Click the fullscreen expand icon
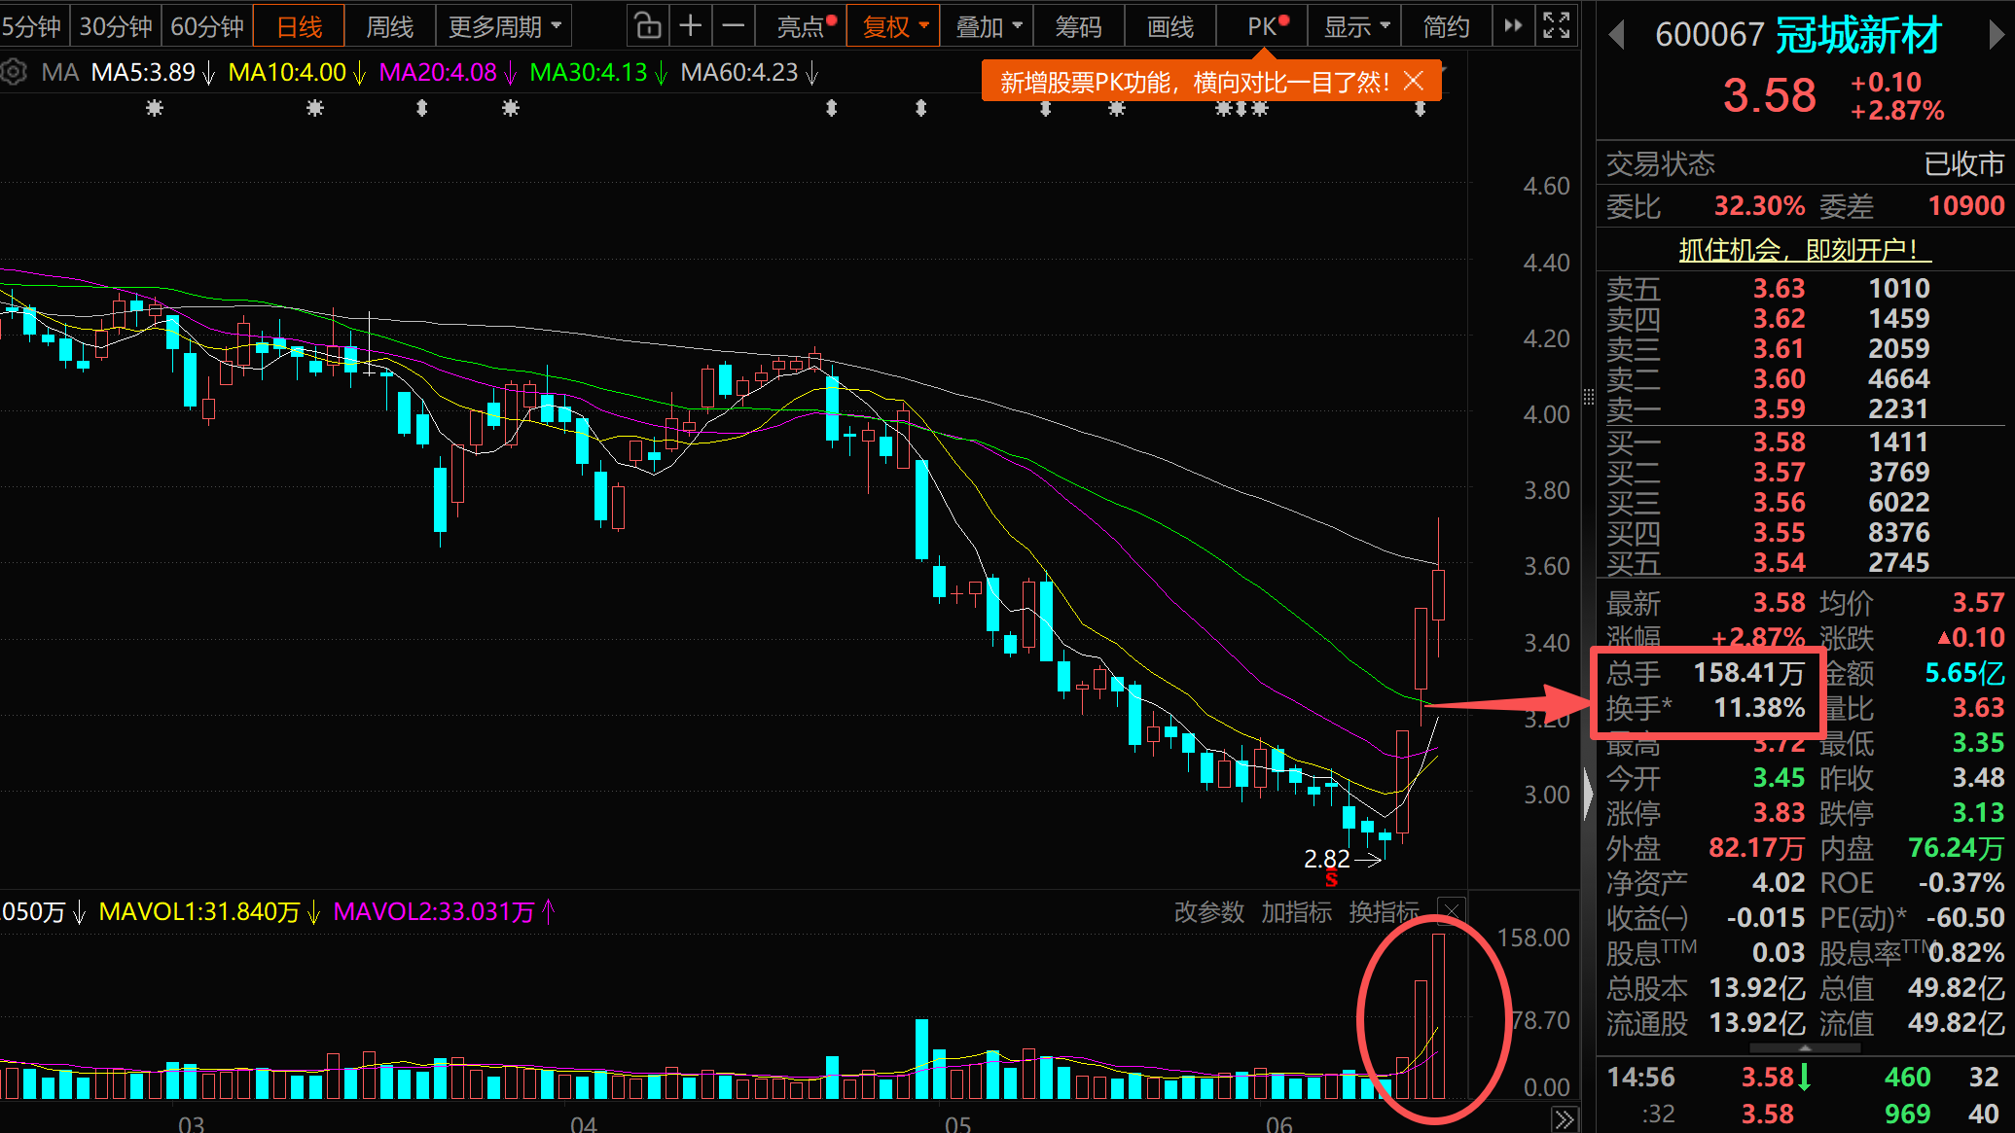This screenshot has width=2015, height=1133. pos(1557,26)
